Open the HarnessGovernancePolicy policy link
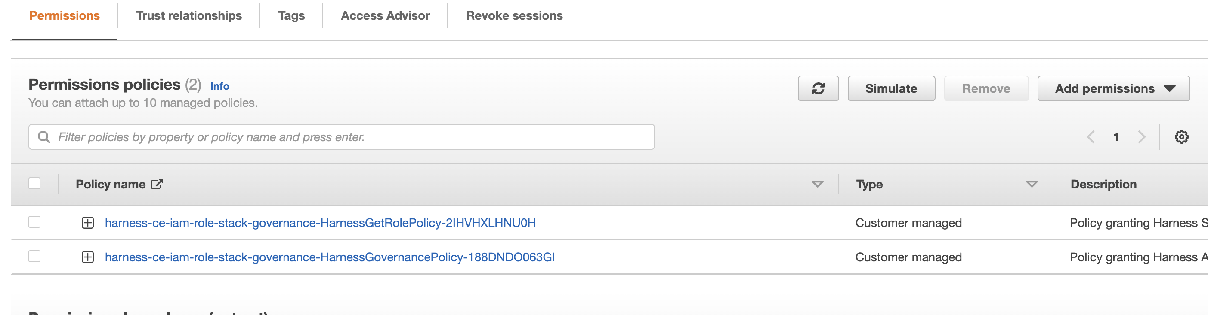The height and width of the screenshot is (315, 1211). [330, 257]
